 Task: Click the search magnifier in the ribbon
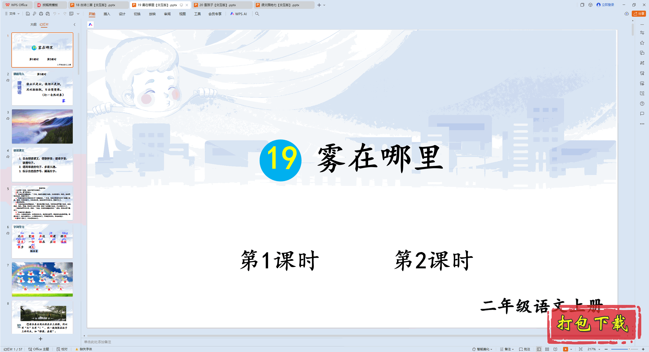(x=257, y=14)
